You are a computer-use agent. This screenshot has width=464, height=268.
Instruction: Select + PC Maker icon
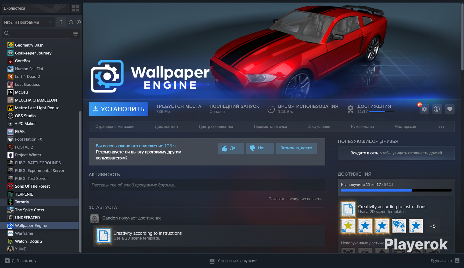click(x=10, y=124)
